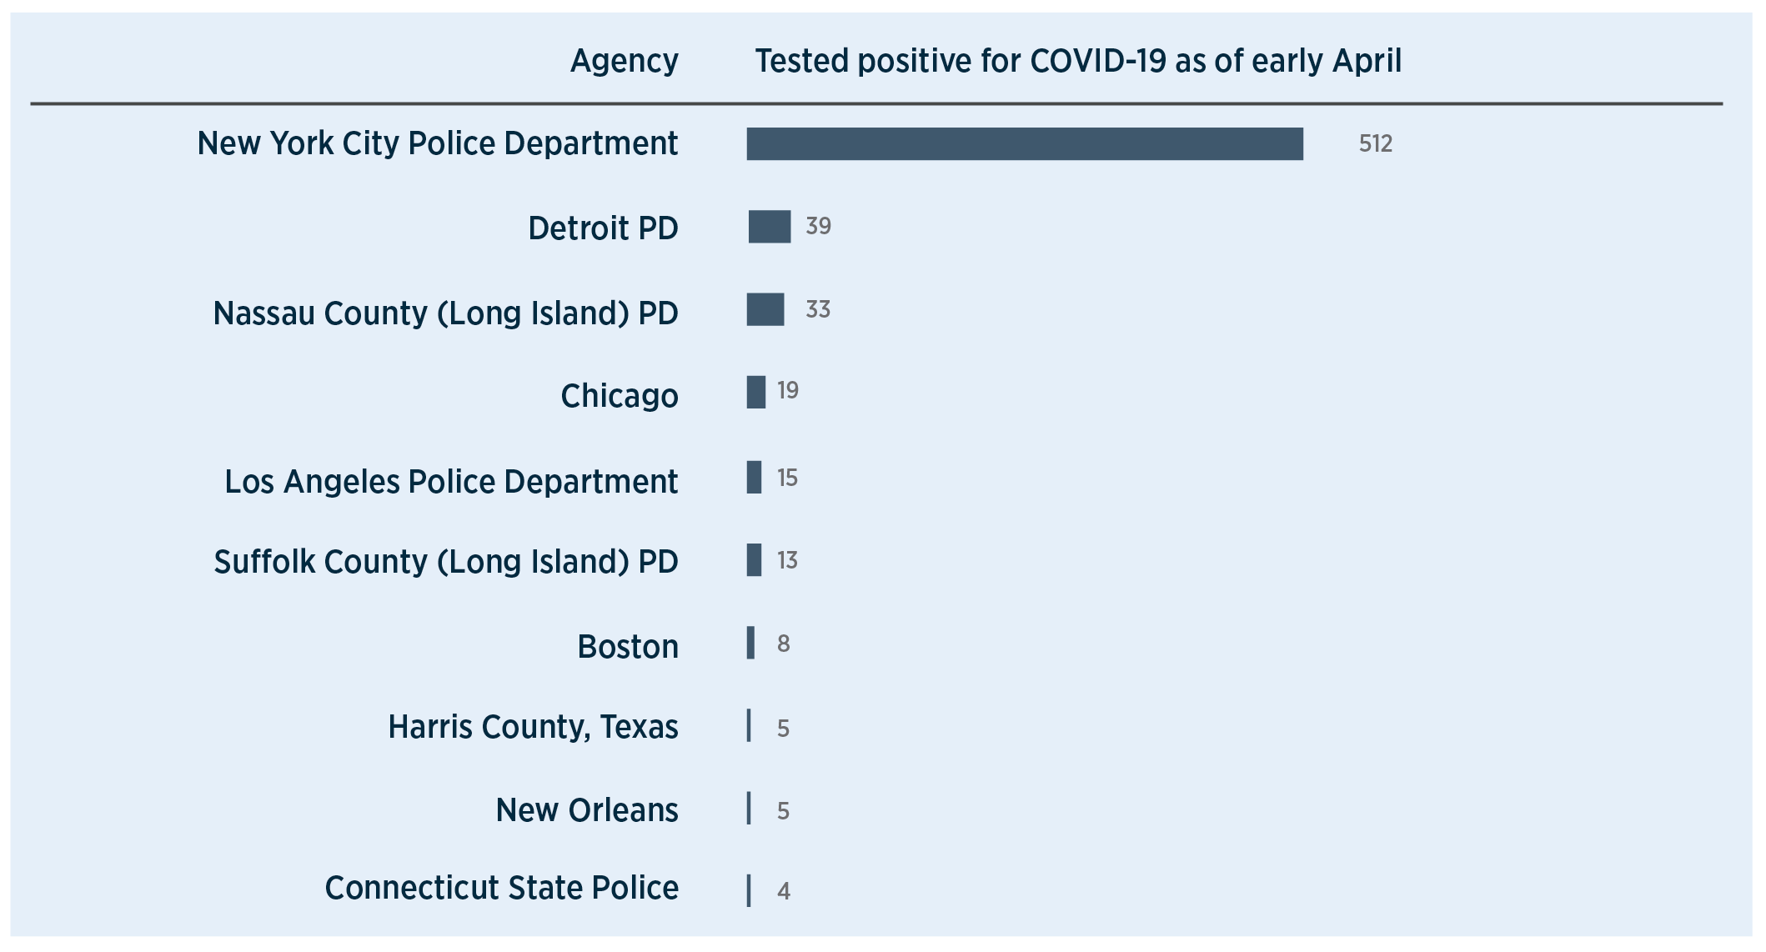The width and height of the screenshot is (1766, 952).
Task: Select the Boston agency label
Action: (x=627, y=646)
